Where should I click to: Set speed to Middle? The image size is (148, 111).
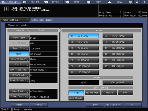point(109,93)
